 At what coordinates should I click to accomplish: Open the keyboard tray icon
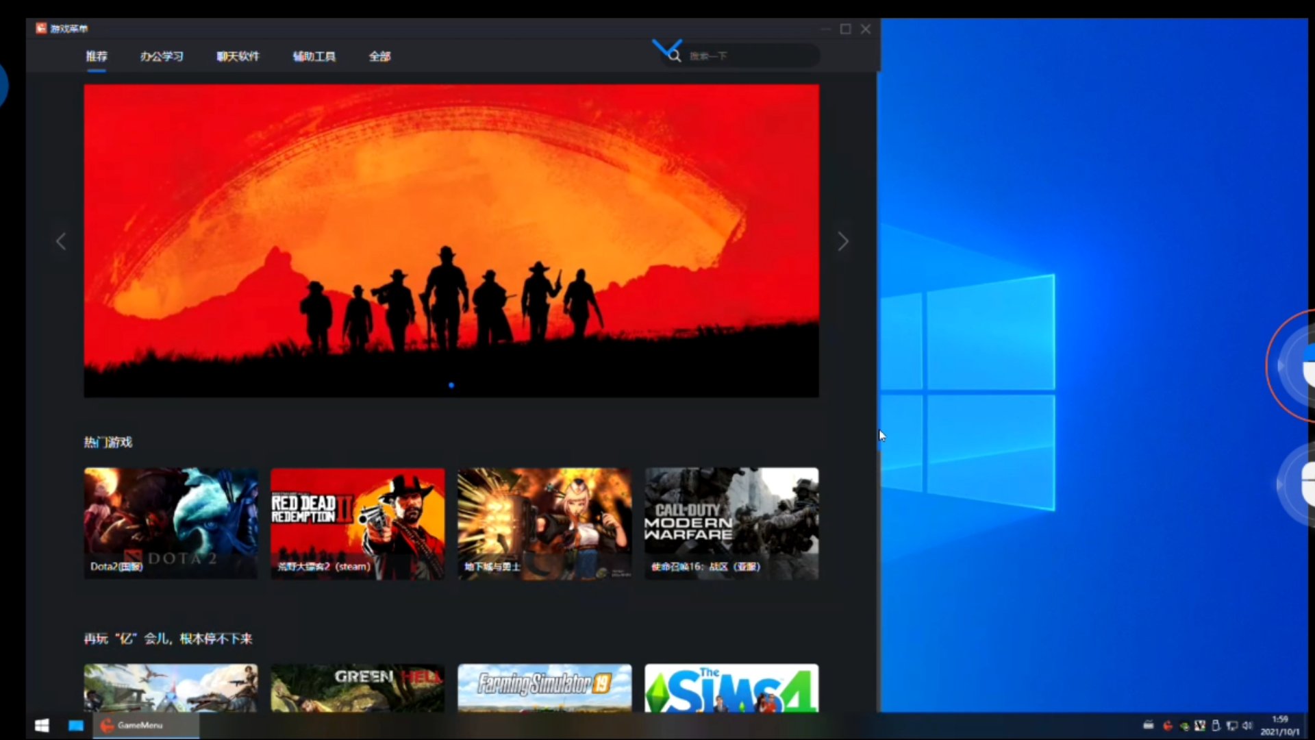tap(1149, 725)
